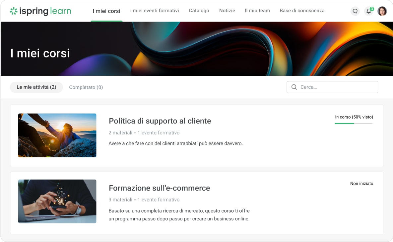Switch to the Completato (0) filter
This screenshot has width=393, height=242.
(86, 87)
